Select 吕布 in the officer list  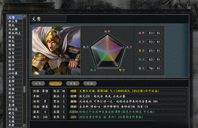pyautogui.click(x=15, y=53)
